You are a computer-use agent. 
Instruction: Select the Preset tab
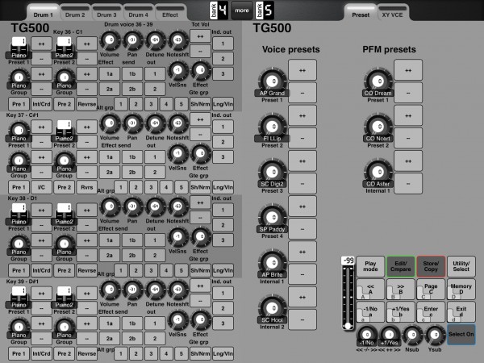[x=361, y=14]
